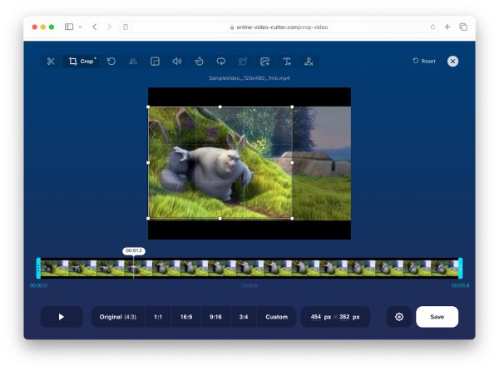The height and width of the screenshot is (371, 499).
Task: Reset the crop changes
Action: click(424, 62)
